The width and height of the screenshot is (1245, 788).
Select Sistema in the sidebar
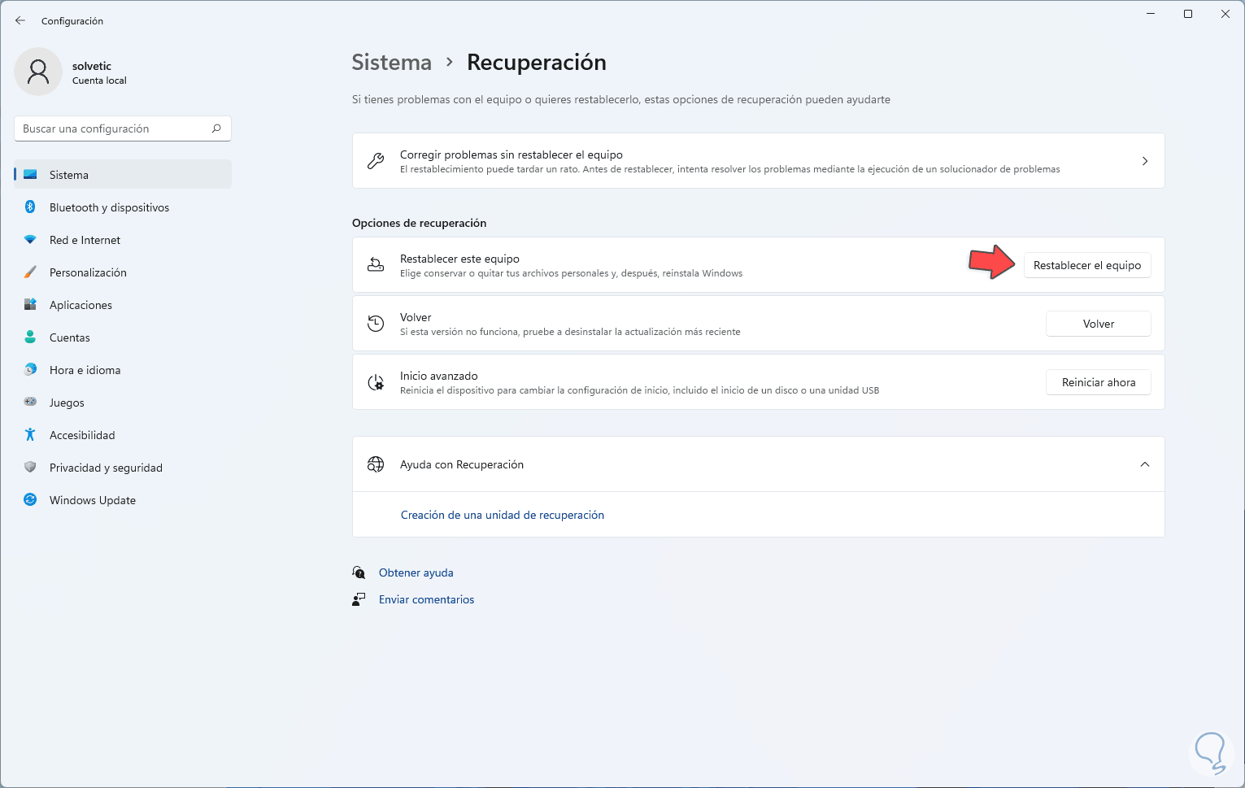pyautogui.click(x=123, y=175)
